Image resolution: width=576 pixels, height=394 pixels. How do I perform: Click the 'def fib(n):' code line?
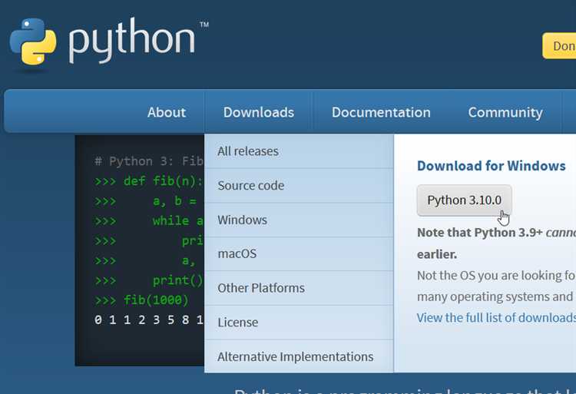coord(149,181)
